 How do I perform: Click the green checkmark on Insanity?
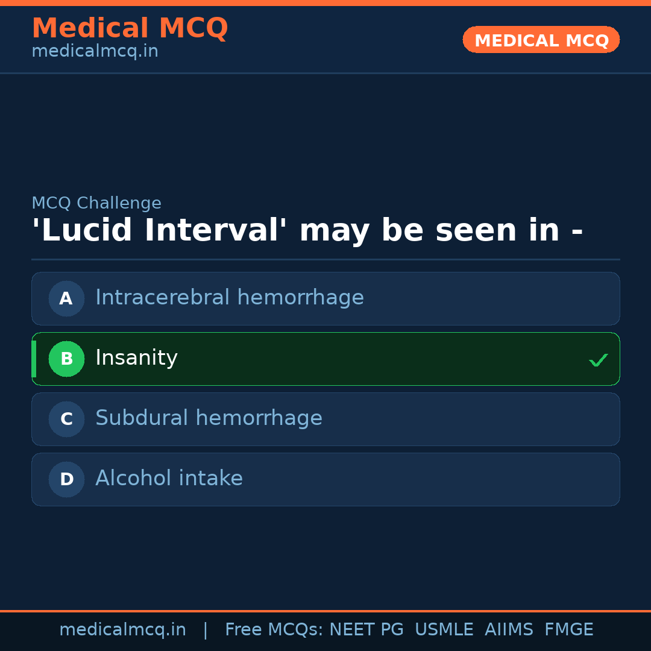click(x=598, y=360)
